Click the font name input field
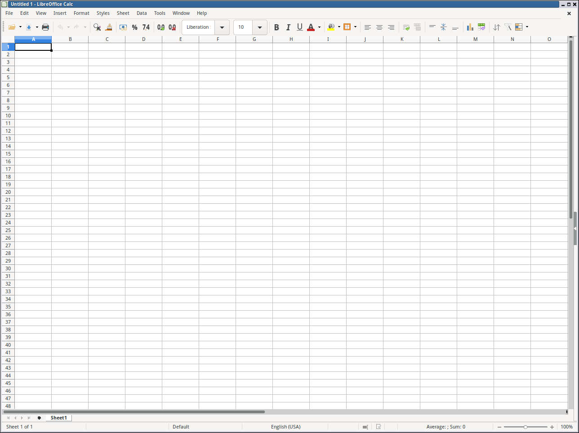Screen dimensions: 579x433 198,27
